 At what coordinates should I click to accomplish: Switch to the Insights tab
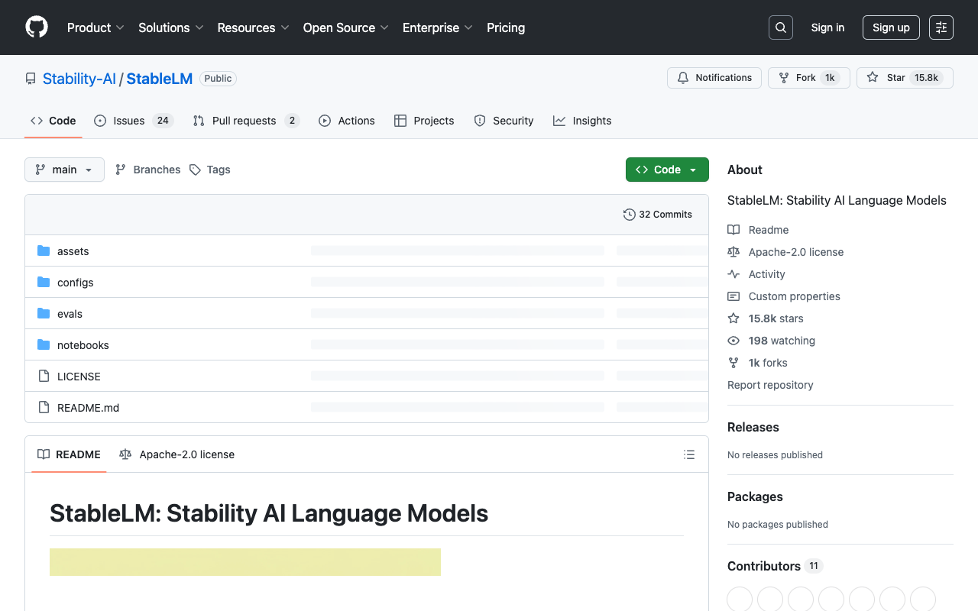pos(582,121)
